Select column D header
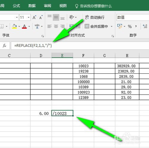 click(x=41, y=56)
